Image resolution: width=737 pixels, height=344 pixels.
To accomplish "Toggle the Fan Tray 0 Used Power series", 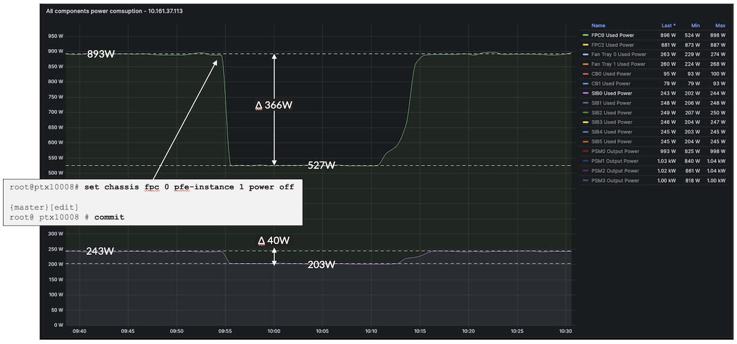I will click(618, 55).
